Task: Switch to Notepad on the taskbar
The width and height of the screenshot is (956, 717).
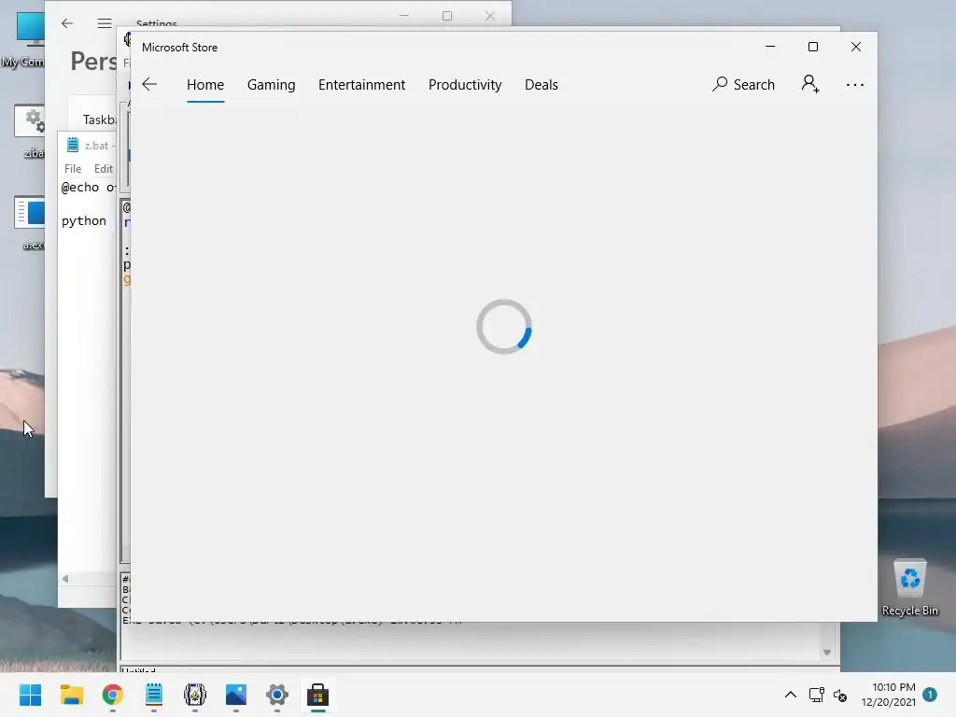Action: [x=154, y=695]
